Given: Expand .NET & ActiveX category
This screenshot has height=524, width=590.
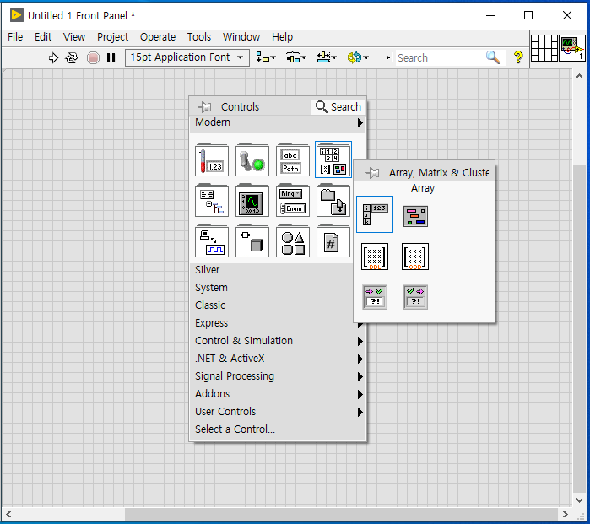Looking at the screenshot, I should pyautogui.click(x=278, y=358).
